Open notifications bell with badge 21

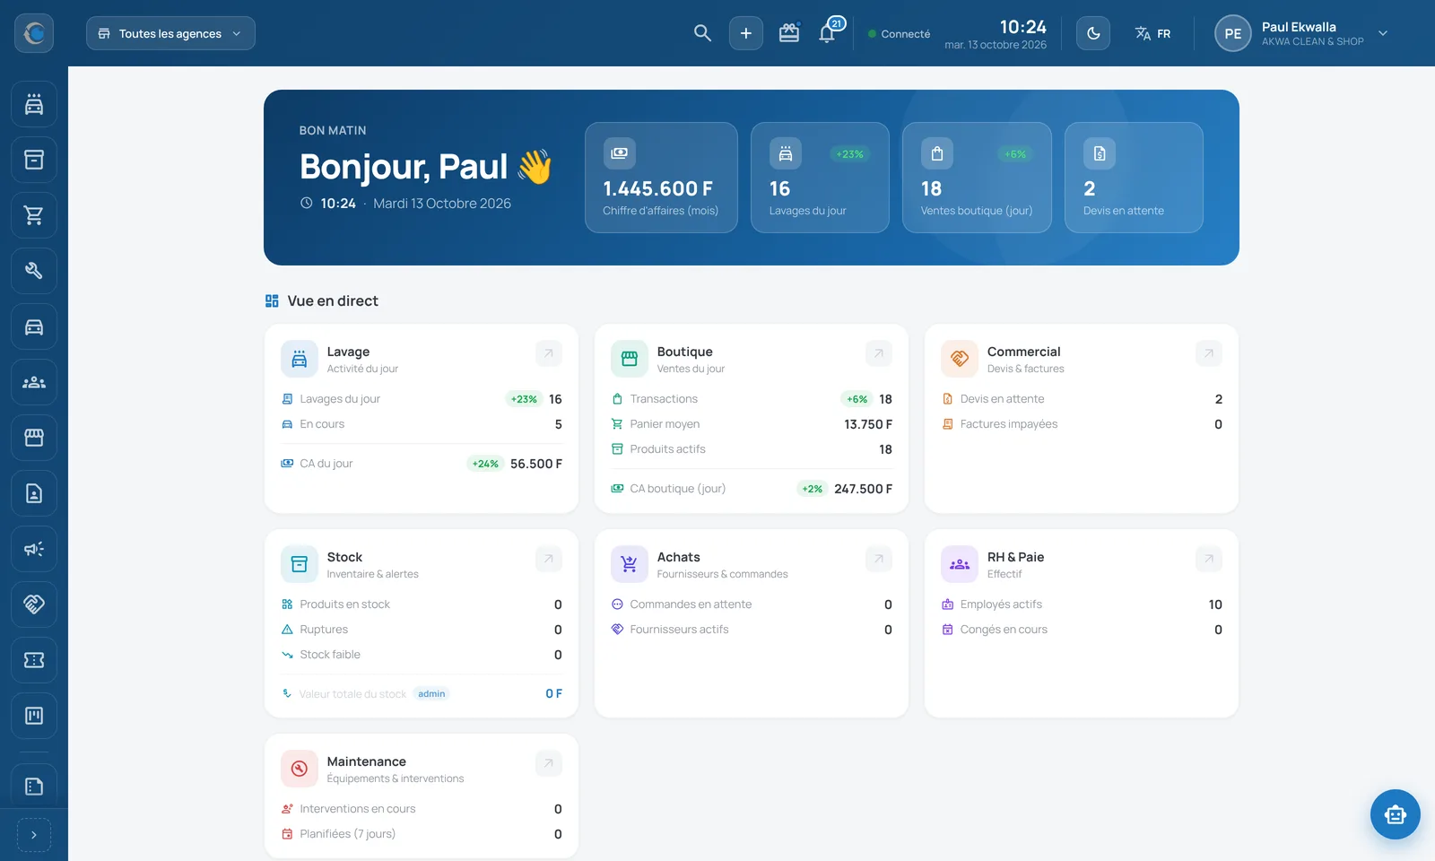pyautogui.click(x=829, y=32)
